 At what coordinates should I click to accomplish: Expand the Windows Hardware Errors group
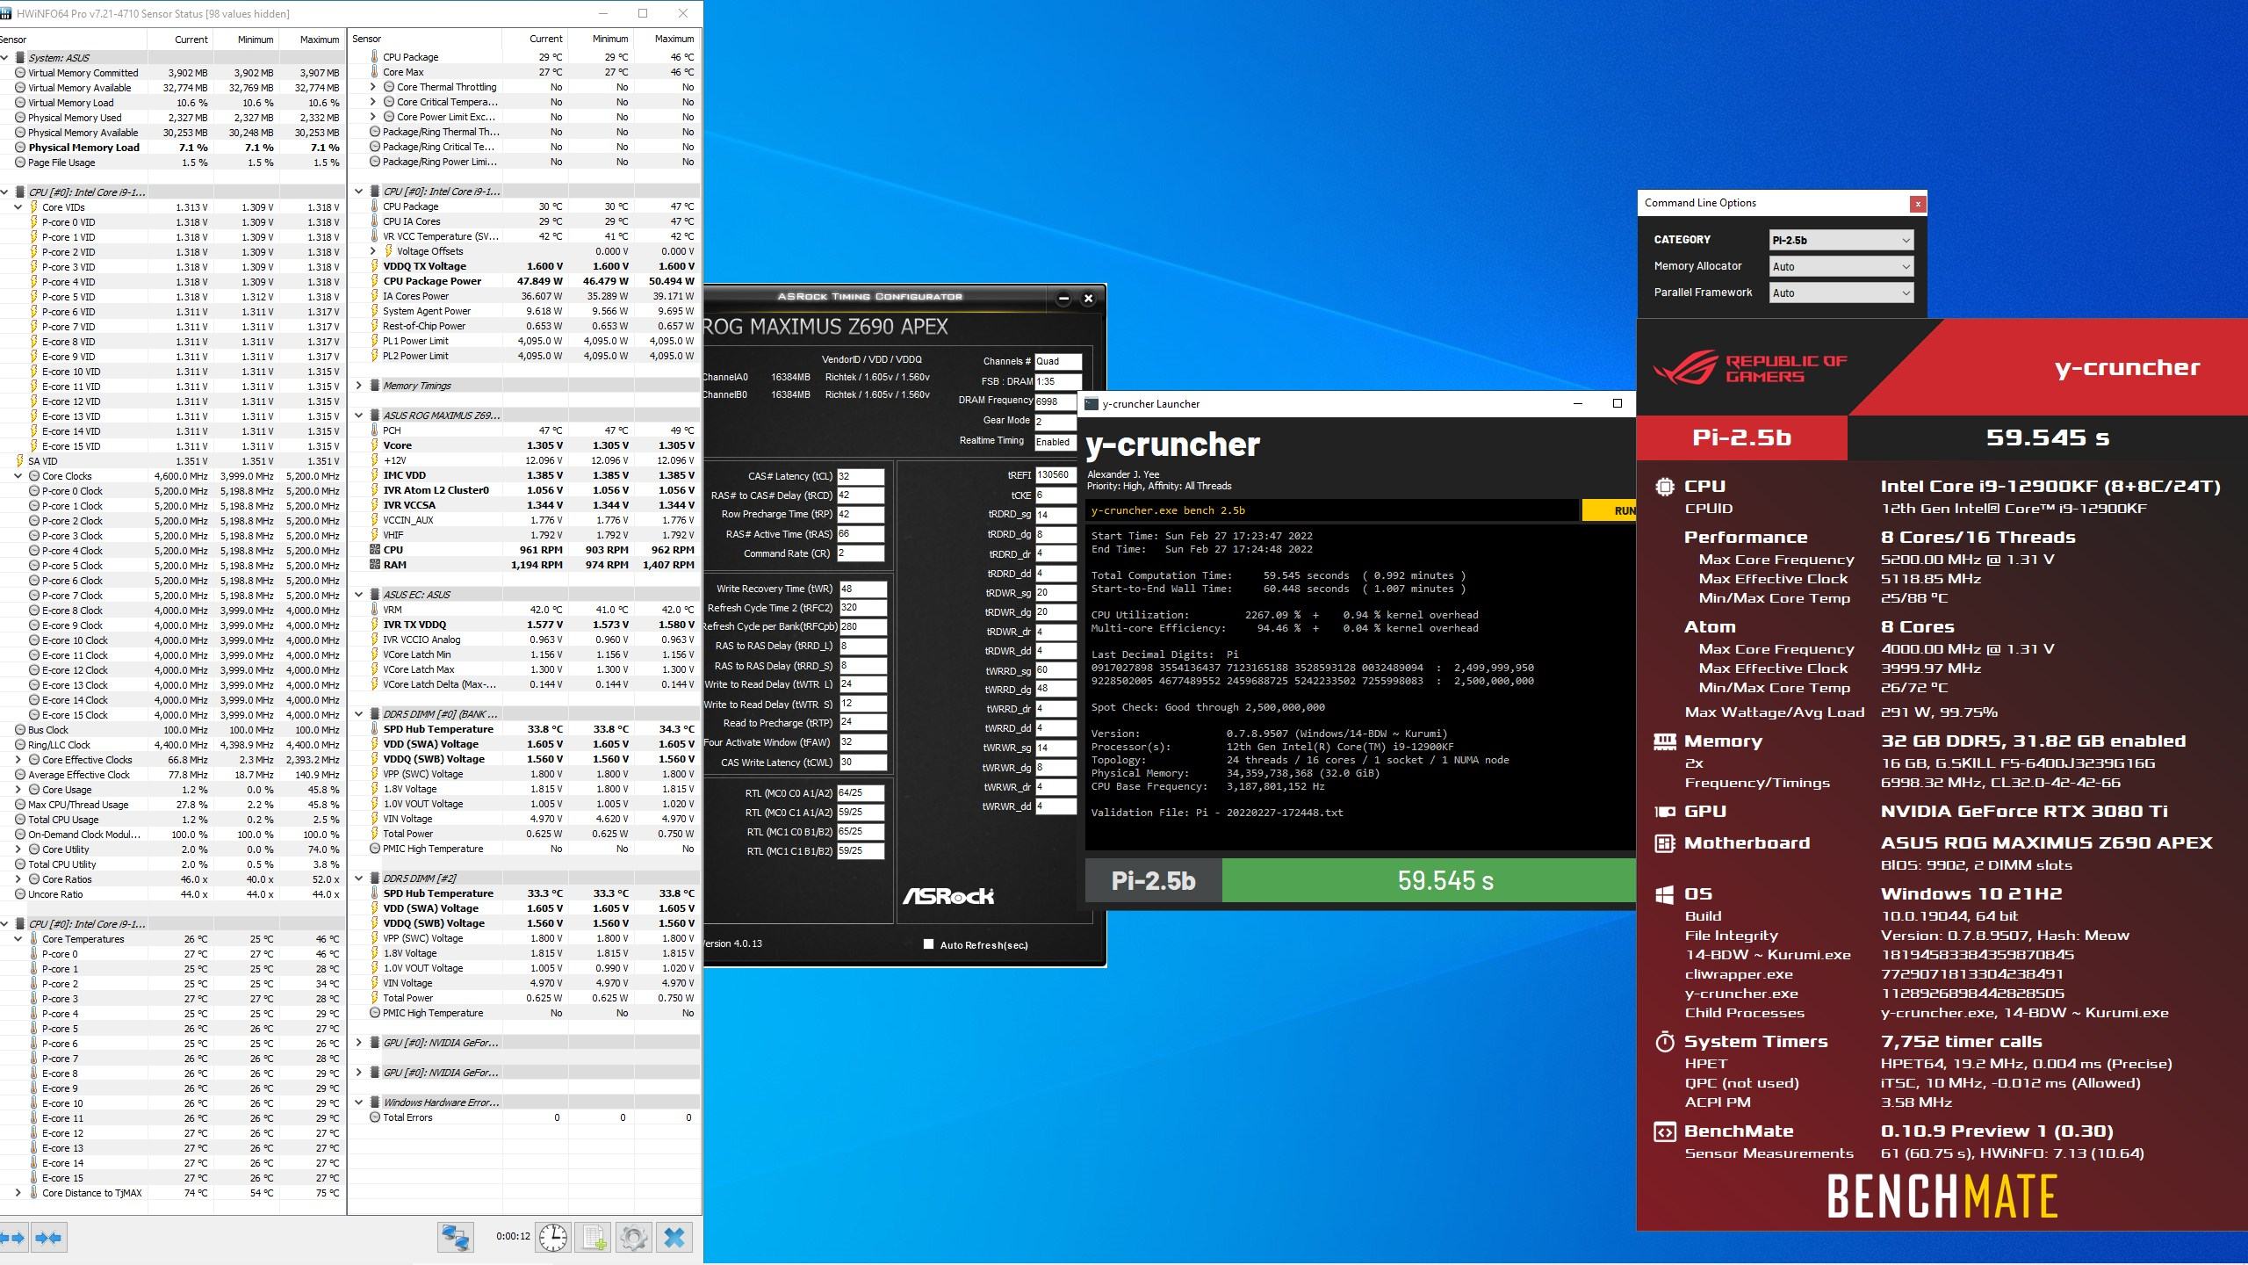(x=359, y=1102)
